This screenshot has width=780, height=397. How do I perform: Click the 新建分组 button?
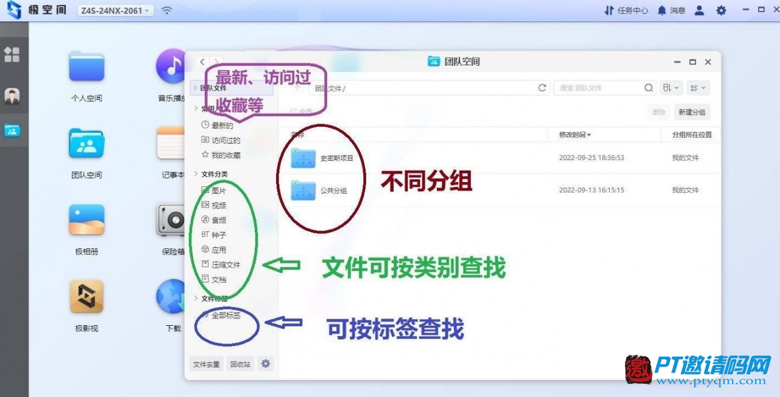692,112
